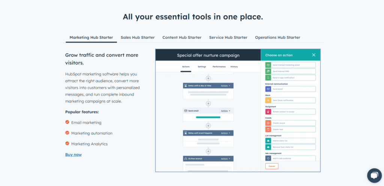Click the envelope icon on Send email step

click(x=186, y=111)
